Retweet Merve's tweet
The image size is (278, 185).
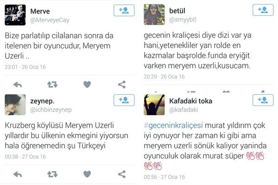[52, 85]
